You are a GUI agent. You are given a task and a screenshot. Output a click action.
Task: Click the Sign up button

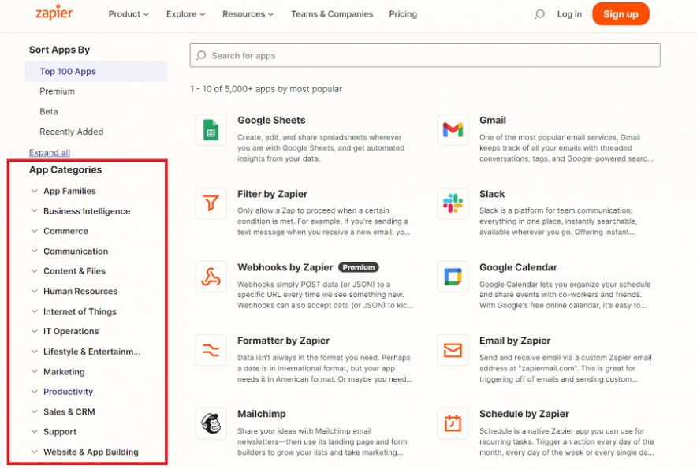[621, 13]
